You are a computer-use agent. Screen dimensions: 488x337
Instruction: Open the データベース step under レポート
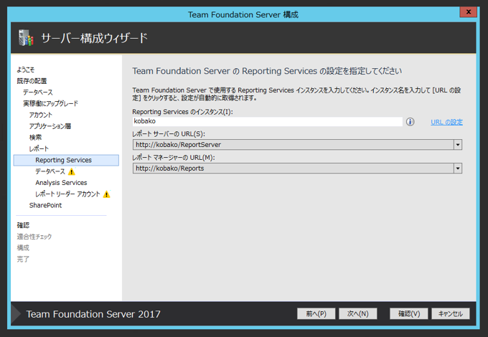coord(50,171)
